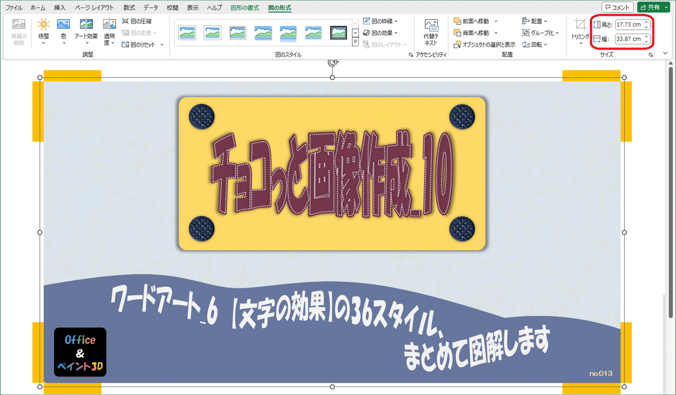This screenshot has width=676, height=395.
Task: Apply the black-framed seventh picture style
Action: [x=339, y=33]
